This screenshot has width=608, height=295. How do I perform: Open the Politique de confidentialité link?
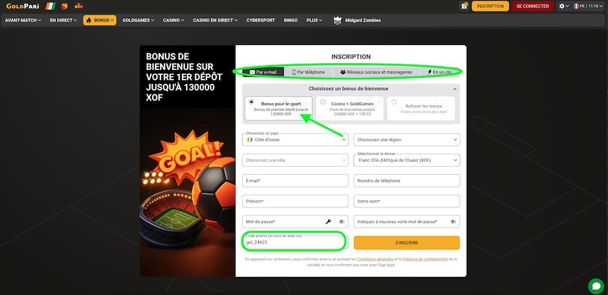pos(425,259)
